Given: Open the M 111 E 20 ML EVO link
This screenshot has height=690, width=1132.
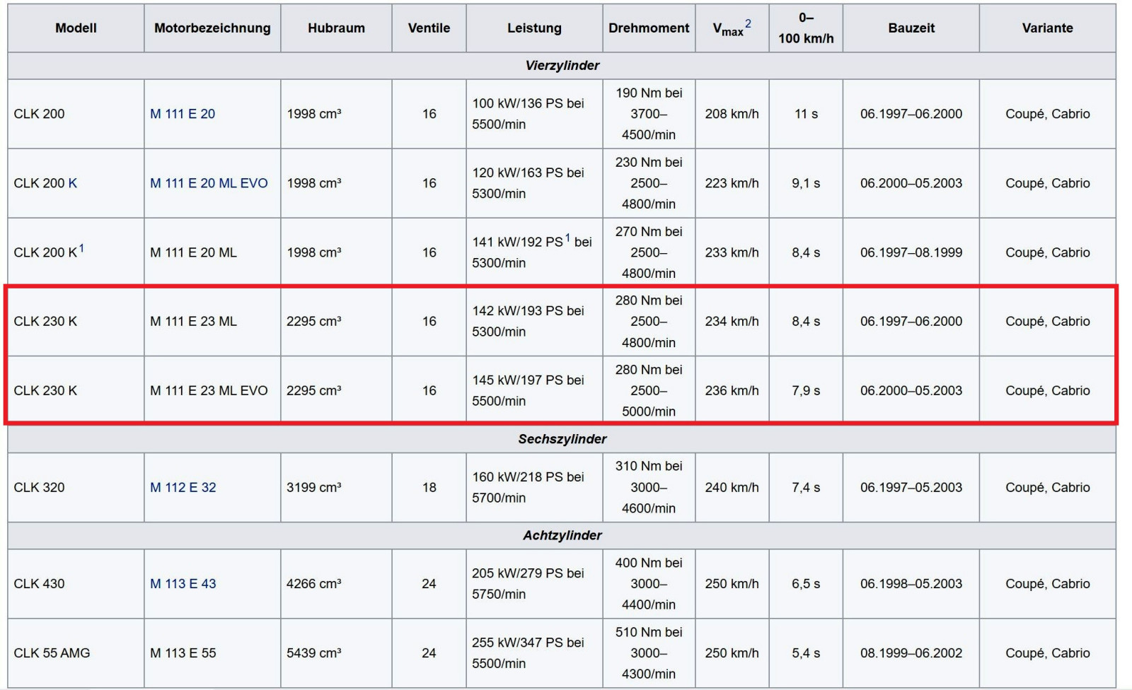Looking at the screenshot, I should pyautogui.click(x=209, y=183).
